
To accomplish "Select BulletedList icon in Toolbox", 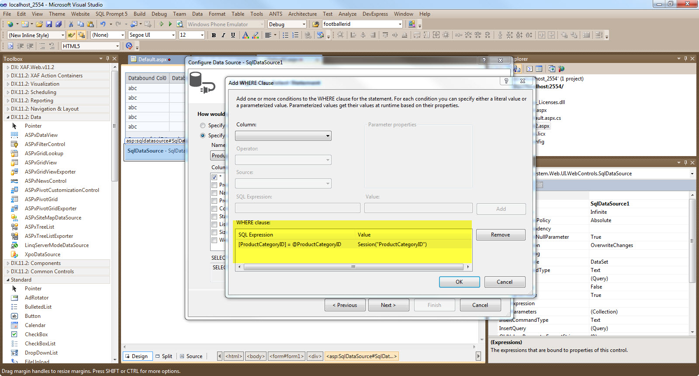I will tap(14, 307).
